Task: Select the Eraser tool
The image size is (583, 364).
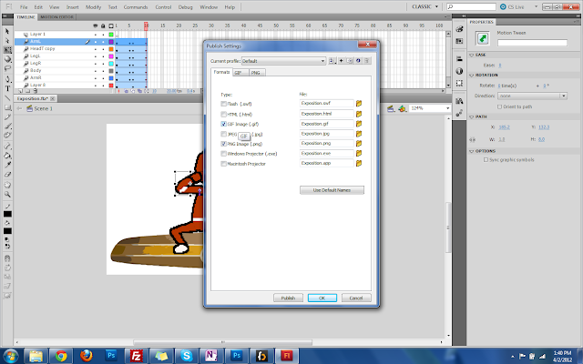Action: pyautogui.click(x=7, y=174)
